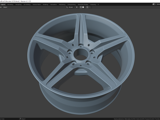
Task: Click the Faces count in status bar
Action: click(x=149, y=119)
